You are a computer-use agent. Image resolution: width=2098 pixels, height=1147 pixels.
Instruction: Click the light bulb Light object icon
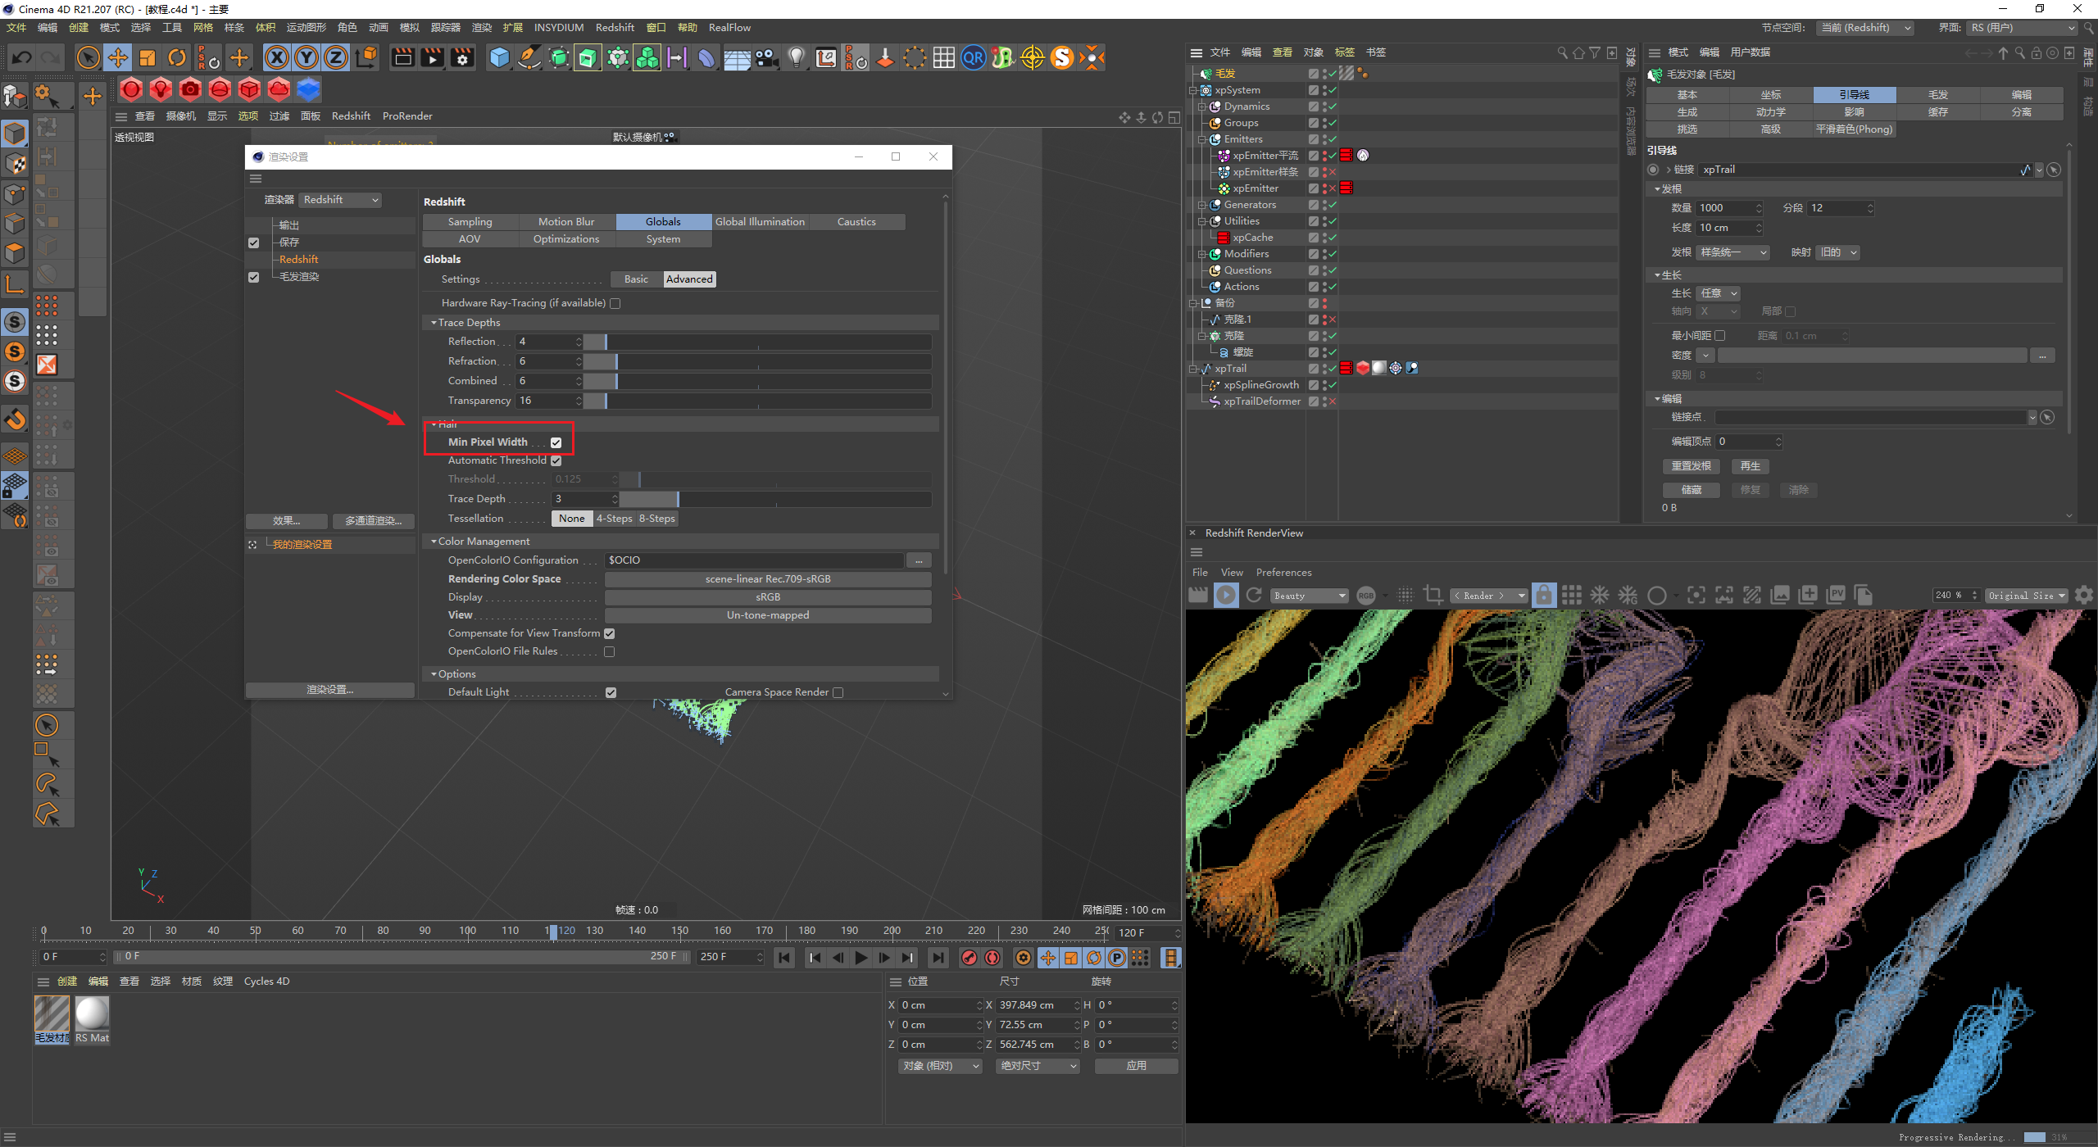[796, 58]
